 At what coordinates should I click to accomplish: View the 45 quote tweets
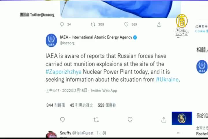(x=81, y=105)
